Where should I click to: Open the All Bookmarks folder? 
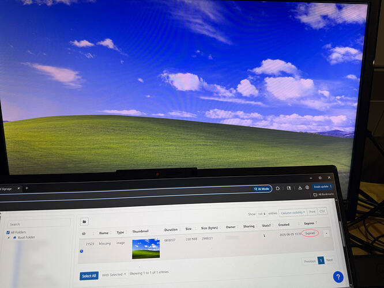pyautogui.click(x=323, y=194)
